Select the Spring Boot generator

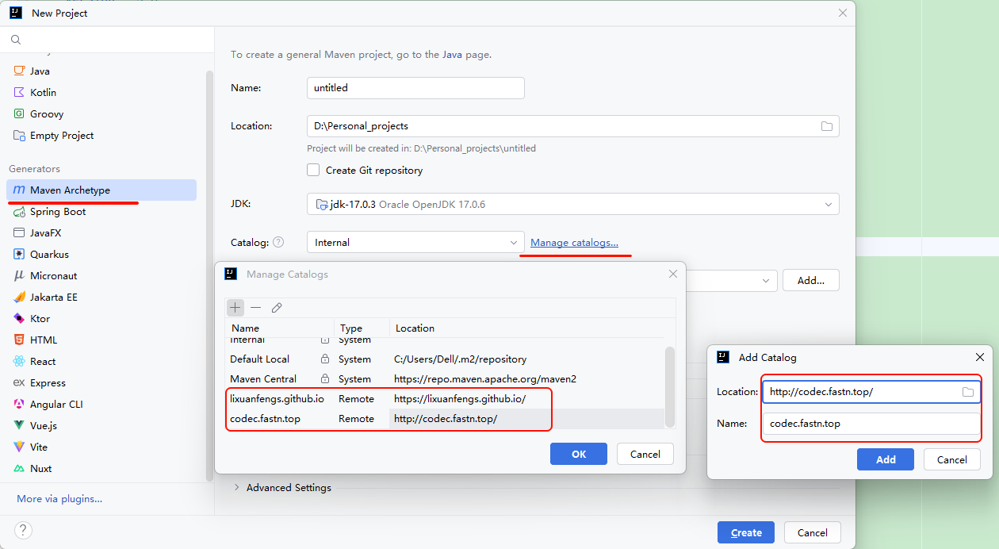tap(101, 211)
